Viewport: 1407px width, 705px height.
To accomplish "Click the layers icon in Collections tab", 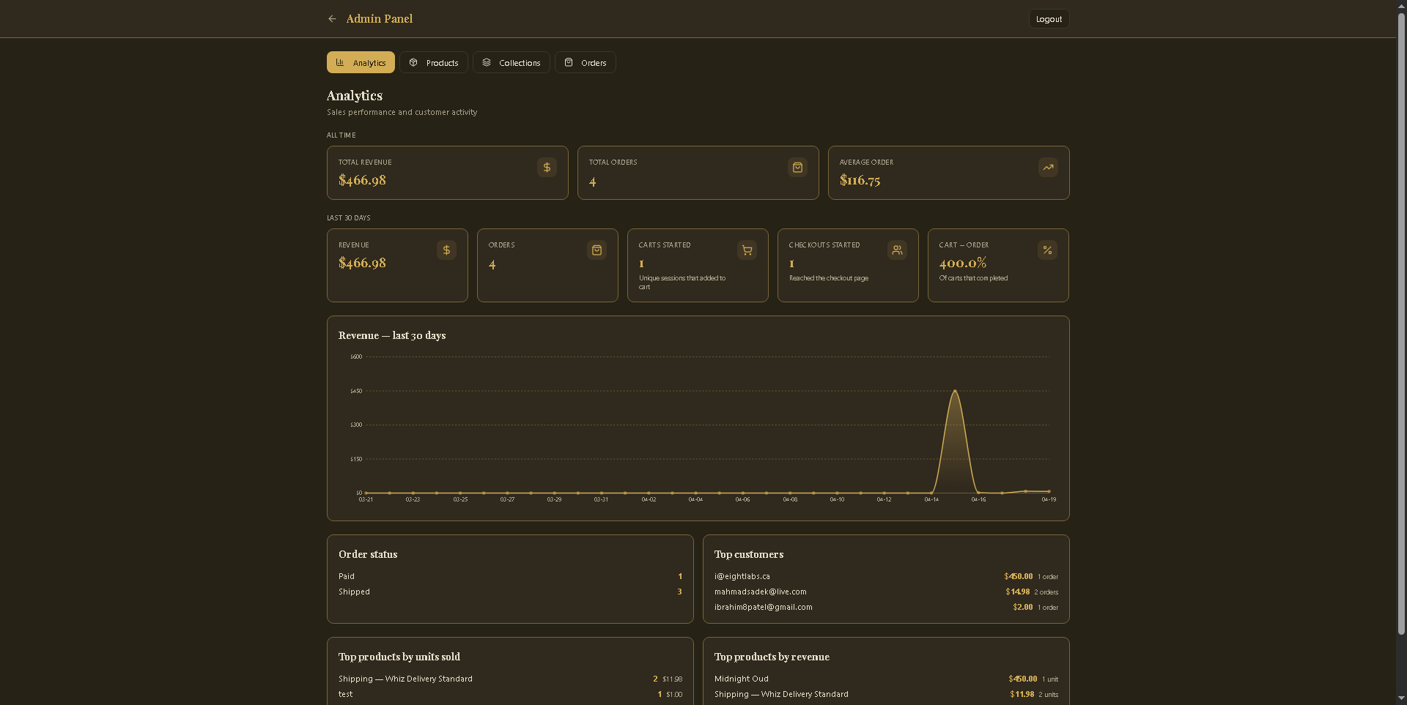I will pyautogui.click(x=487, y=62).
